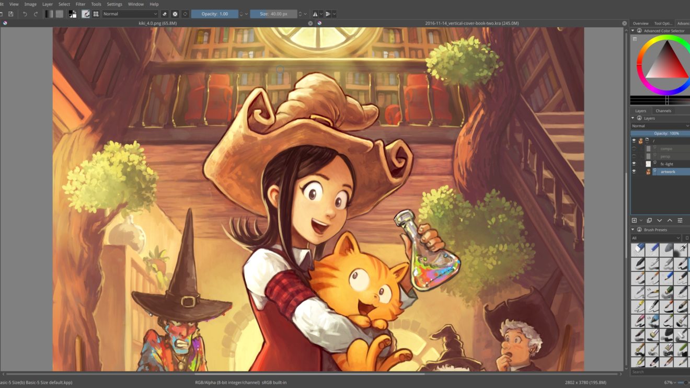690x388 pixels.
Task: Switch to the Overview docker tab
Action: (x=640, y=24)
